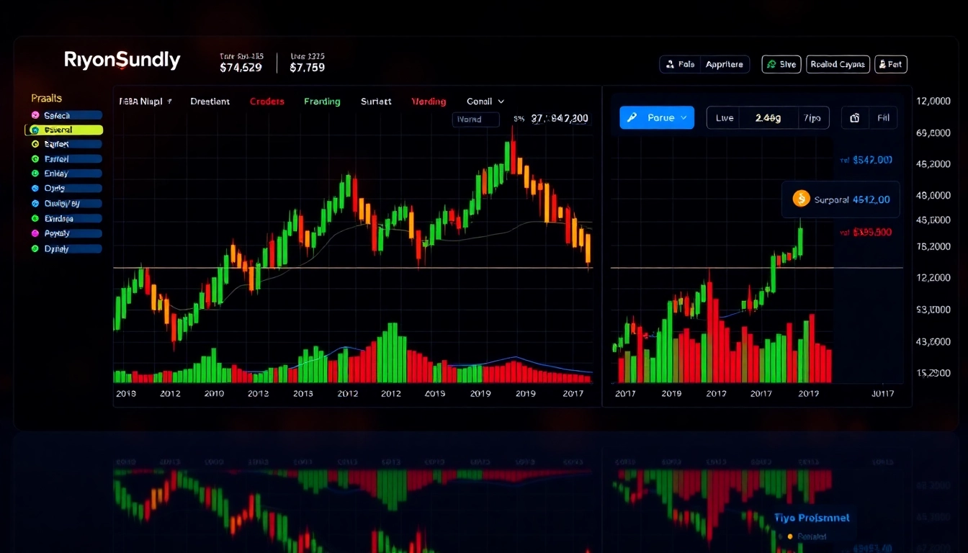Click the Tiyo Profsmnel label at bottom right
The width and height of the screenshot is (968, 553).
812,518
